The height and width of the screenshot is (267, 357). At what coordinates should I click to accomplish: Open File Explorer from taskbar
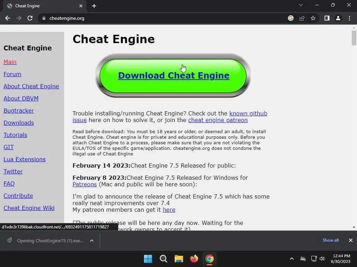coord(179,259)
